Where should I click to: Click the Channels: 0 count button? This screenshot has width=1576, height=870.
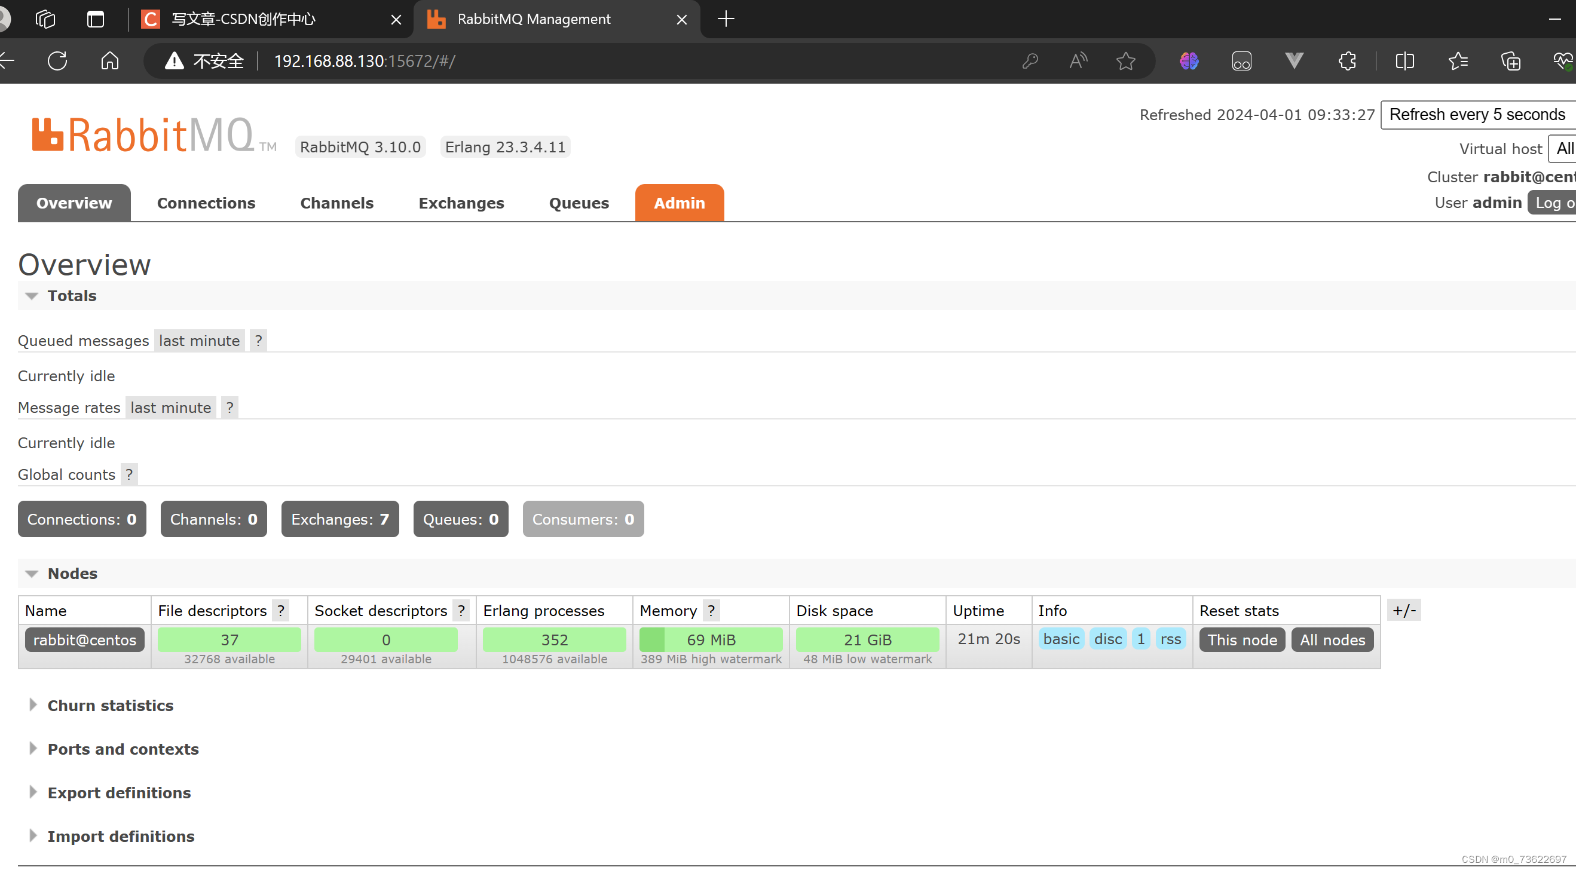(x=213, y=519)
